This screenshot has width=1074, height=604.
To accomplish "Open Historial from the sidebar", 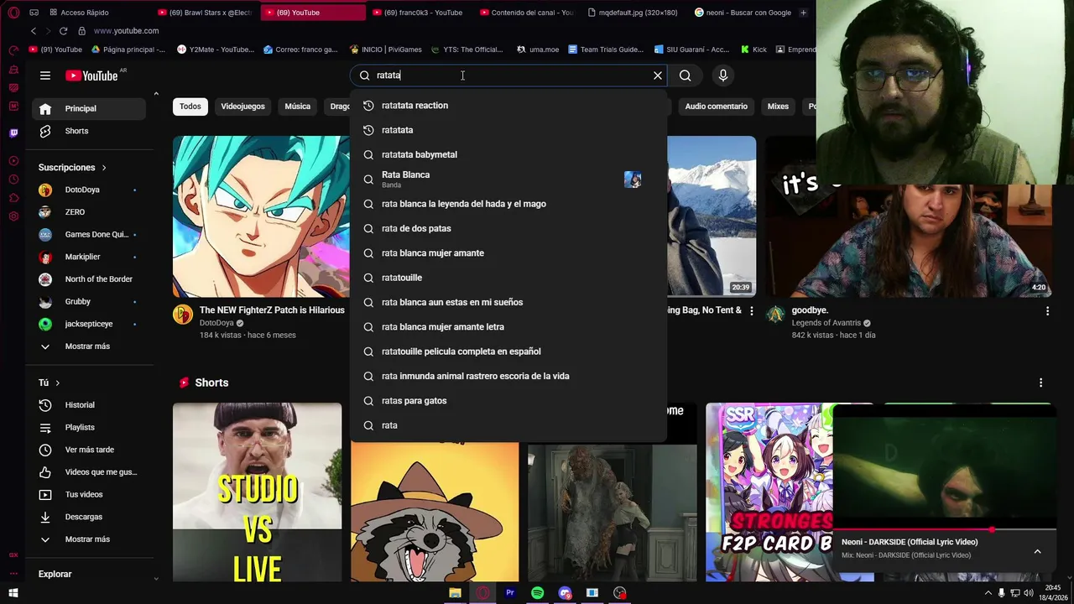I will pyautogui.click(x=89, y=405).
